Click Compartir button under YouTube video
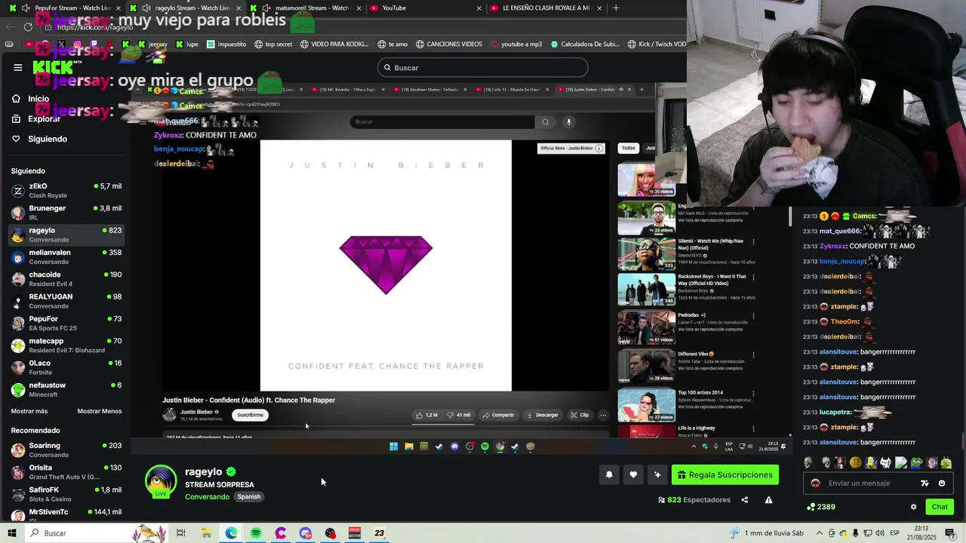This screenshot has width=966, height=543. tap(498, 415)
